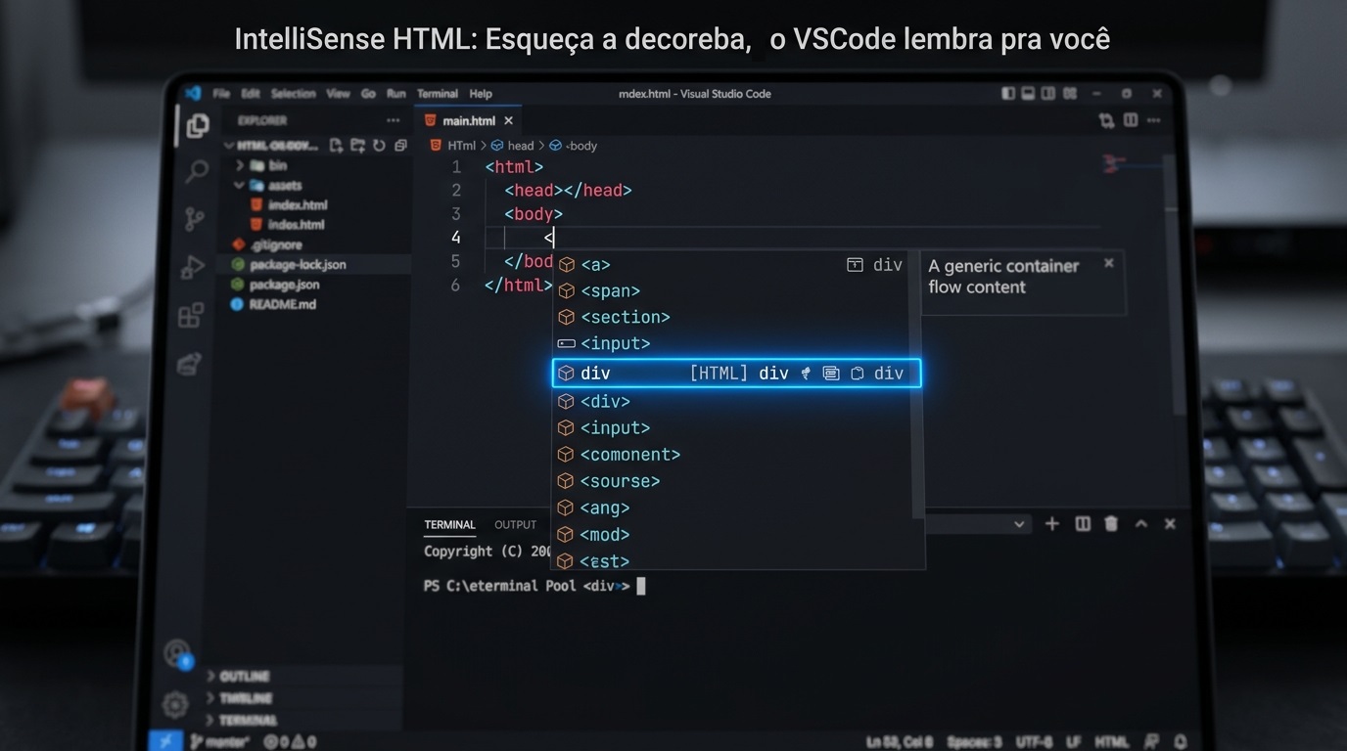Click the compare changes icon in editor toolbar
This screenshot has width=1347, height=751.
click(x=1107, y=120)
